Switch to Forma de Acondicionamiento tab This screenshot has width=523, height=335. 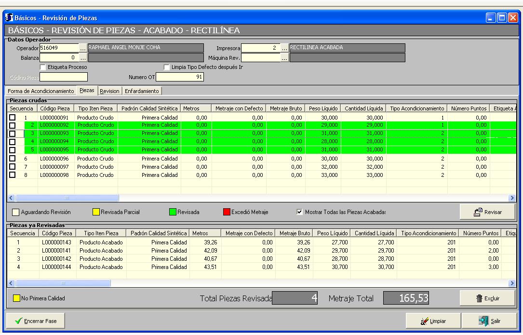pyautogui.click(x=41, y=91)
